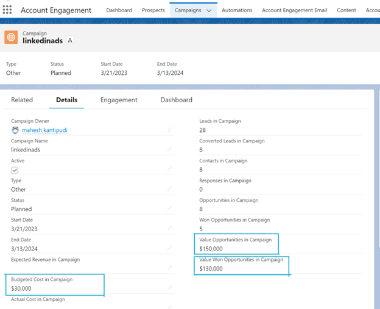Image resolution: width=380 pixels, height=309 pixels.
Task: Click the orange Campaign target icon
Action: (x=11, y=37)
